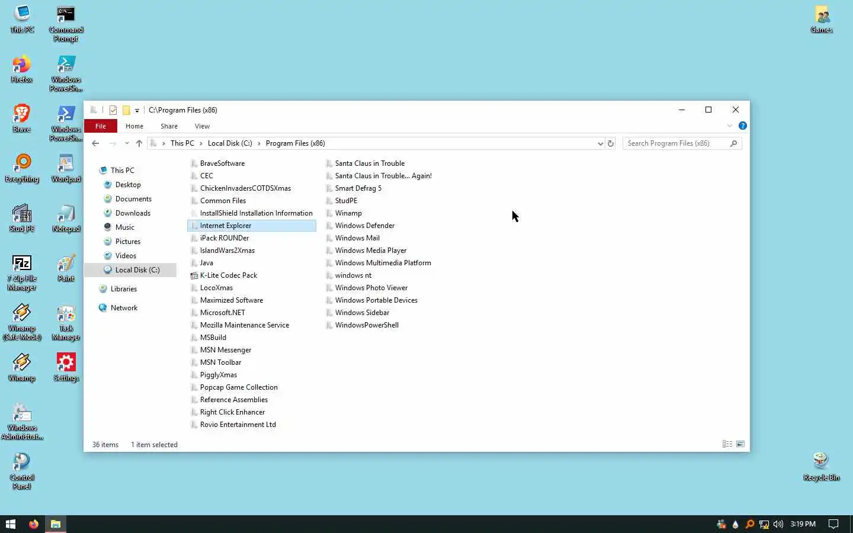
Task: Select the K-Lite Codec Pack folder
Action: 229,275
